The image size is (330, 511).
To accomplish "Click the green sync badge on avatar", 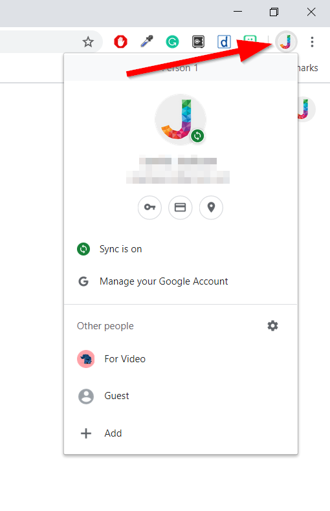I will click(x=197, y=136).
